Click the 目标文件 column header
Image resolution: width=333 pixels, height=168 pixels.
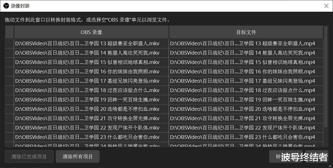tap(246, 32)
